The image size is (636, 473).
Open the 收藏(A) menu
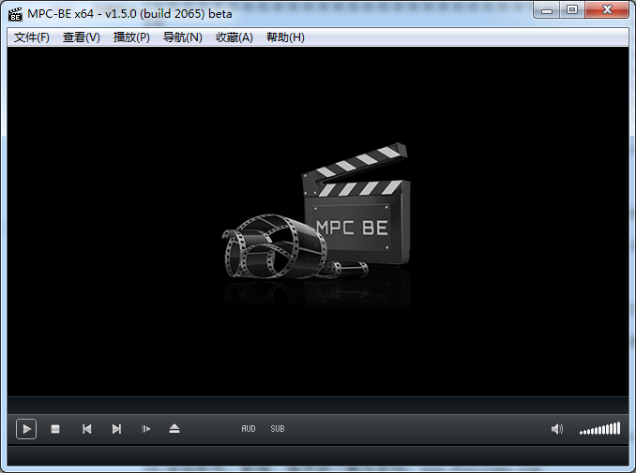pos(234,37)
